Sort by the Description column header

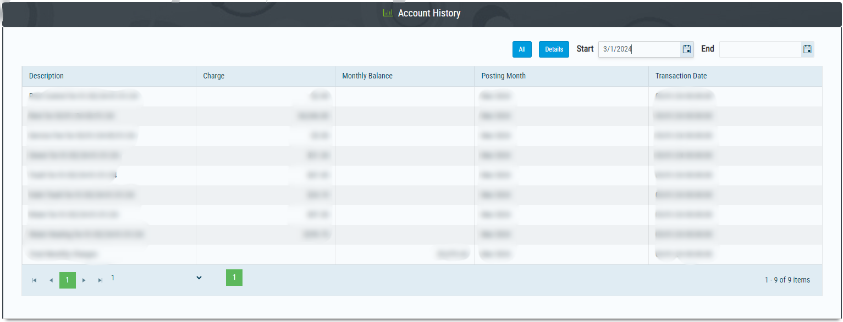pos(46,76)
